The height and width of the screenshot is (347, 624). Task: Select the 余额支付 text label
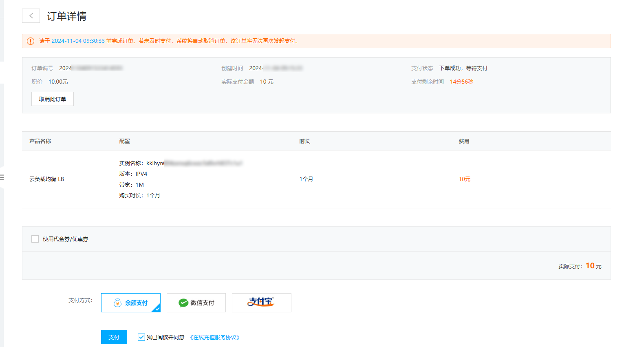136,303
